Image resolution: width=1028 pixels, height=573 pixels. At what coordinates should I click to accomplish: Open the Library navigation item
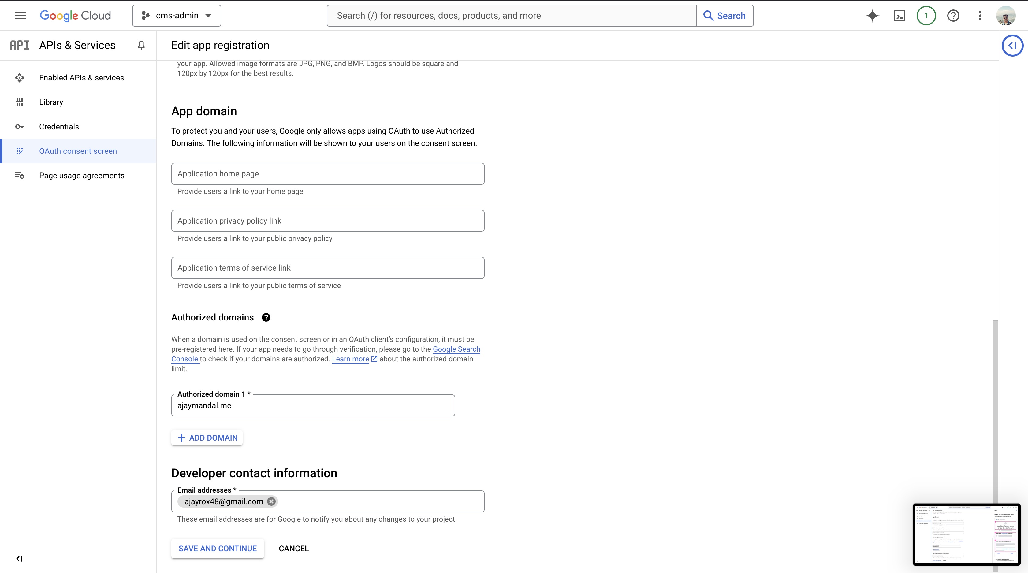[51, 102]
